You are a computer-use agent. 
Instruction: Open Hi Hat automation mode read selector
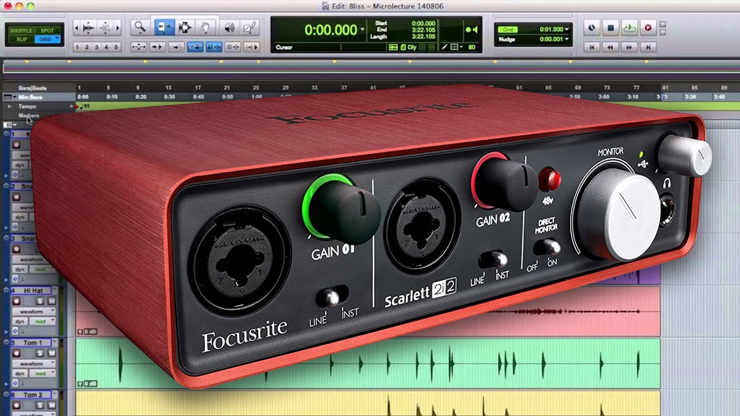(x=43, y=321)
